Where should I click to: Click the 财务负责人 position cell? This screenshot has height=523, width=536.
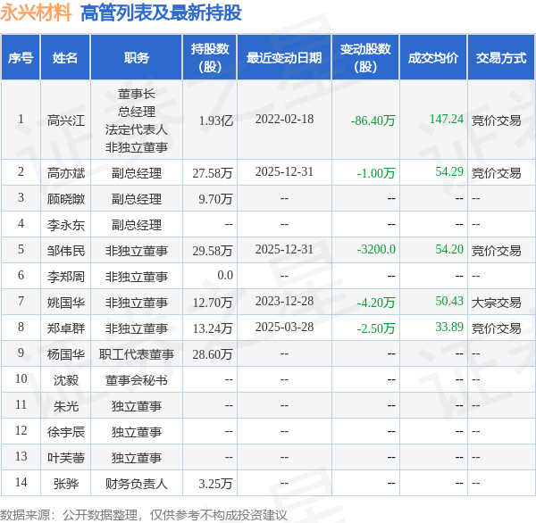137,484
